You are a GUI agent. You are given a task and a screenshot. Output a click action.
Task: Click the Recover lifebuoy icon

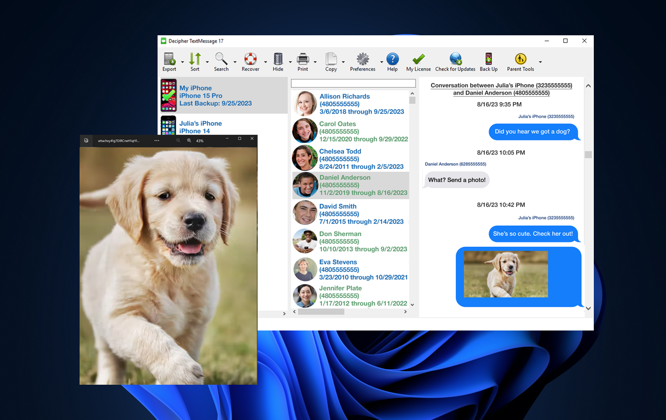[250, 58]
